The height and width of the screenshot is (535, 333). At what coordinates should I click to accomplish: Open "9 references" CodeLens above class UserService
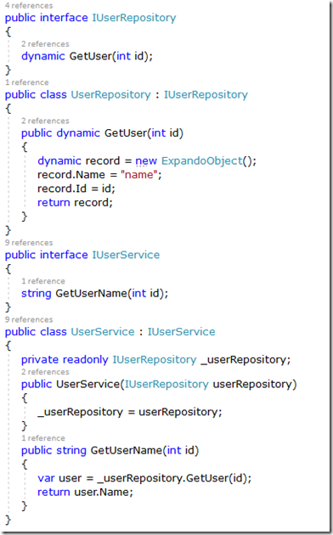(x=29, y=319)
